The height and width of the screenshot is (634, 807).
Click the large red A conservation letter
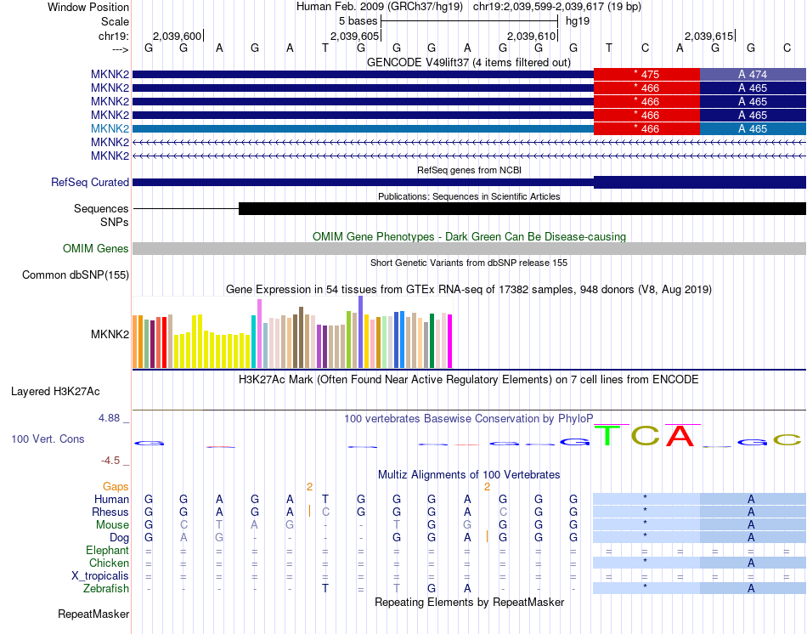tap(680, 436)
